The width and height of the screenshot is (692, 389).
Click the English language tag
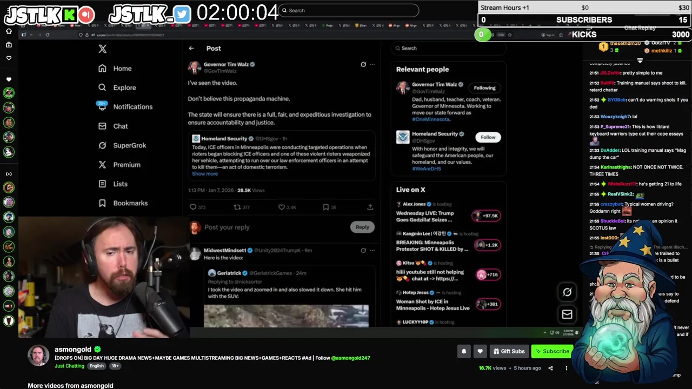pyautogui.click(x=97, y=366)
